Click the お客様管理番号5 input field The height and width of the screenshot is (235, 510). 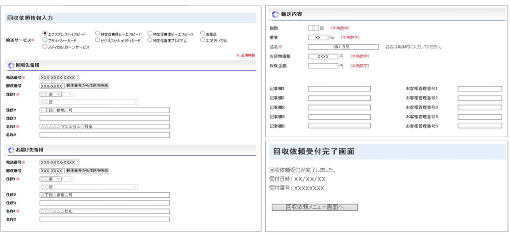pyautogui.click(x=480, y=126)
